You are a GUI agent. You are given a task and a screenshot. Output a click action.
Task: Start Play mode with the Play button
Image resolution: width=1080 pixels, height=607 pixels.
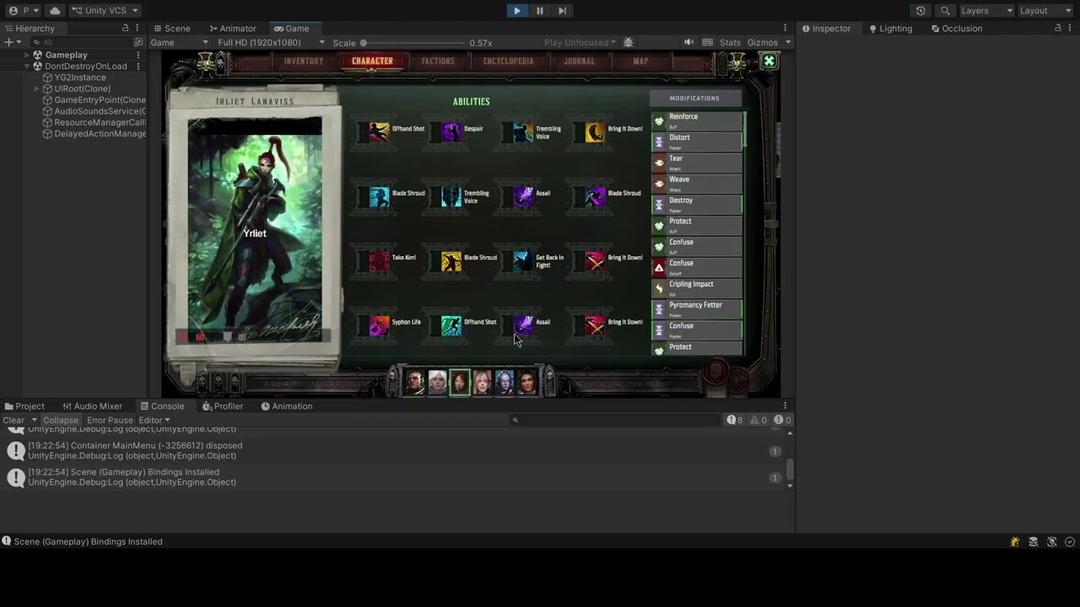(x=516, y=11)
